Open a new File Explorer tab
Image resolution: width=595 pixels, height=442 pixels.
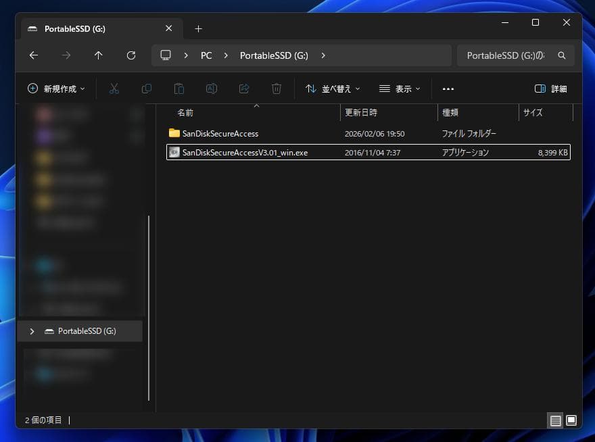[198, 28]
